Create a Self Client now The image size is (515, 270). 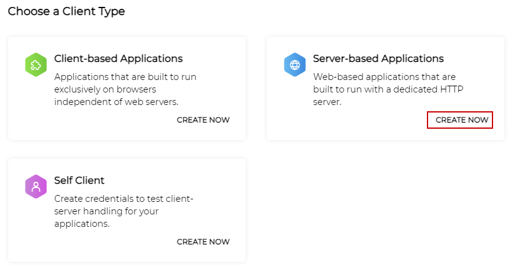point(203,242)
